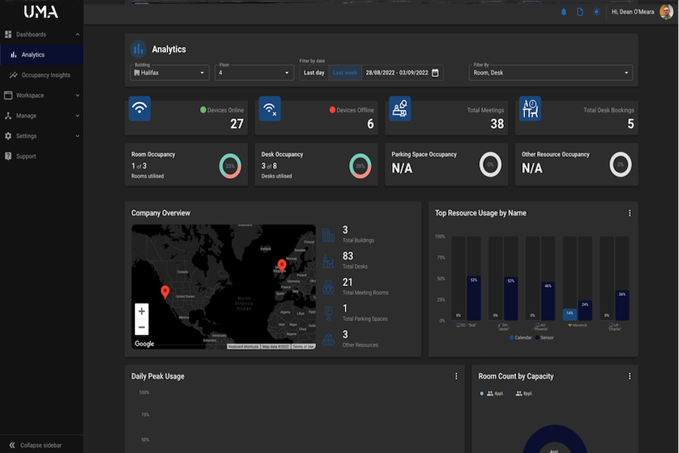Open the calendar date picker icon

pos(435,72)
